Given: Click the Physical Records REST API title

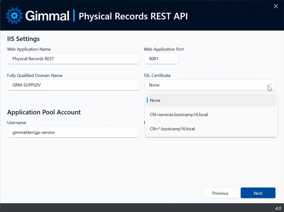Looking at the screenshot, I should tap(133, 16).
